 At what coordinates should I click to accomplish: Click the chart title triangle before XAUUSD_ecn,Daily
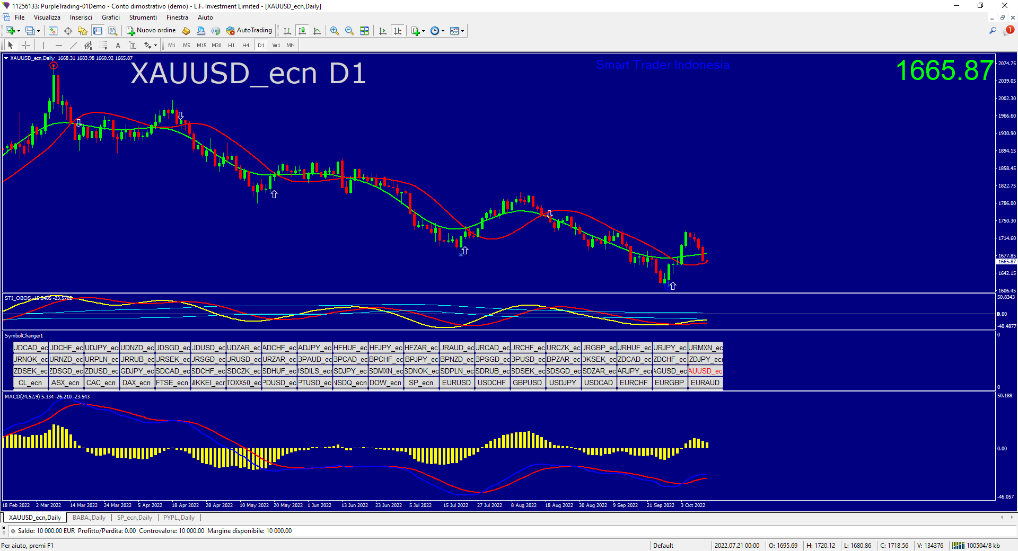[x=6, y=58]
